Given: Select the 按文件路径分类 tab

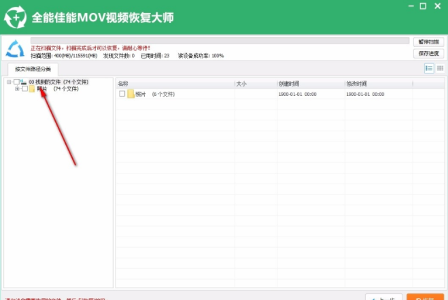Looking at the screenshot, I should point(33,69).
